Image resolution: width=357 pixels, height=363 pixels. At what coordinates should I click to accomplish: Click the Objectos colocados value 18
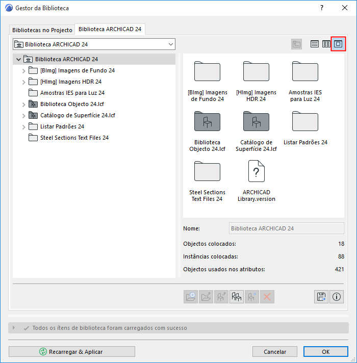tap(341, 244)
